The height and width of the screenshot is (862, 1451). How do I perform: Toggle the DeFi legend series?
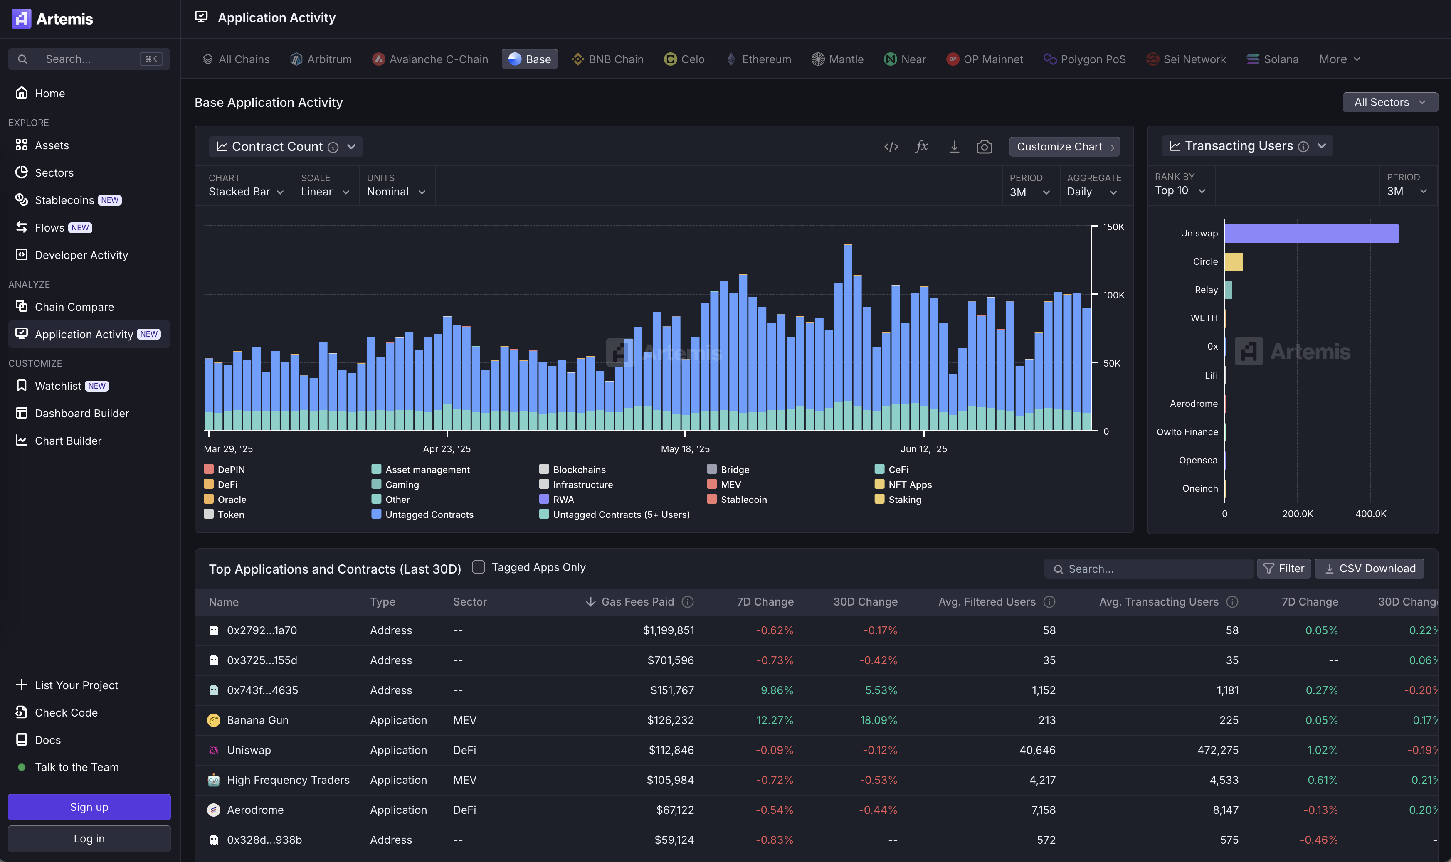221,485
